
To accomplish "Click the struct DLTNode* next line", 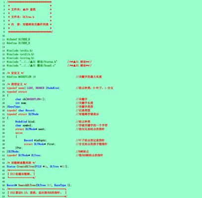I will 30,129.
